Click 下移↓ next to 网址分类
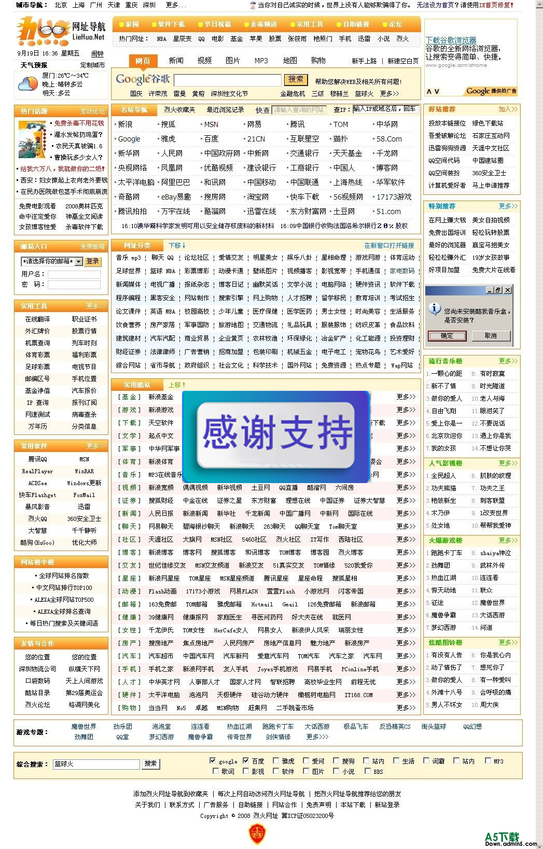This screenshot has height=849, width=543. 177,245
